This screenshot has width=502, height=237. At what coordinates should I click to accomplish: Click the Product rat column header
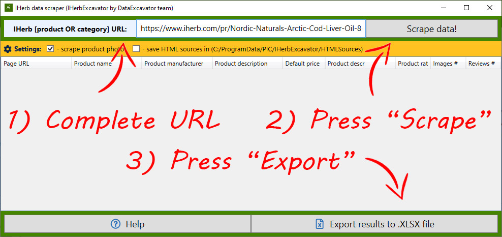[x=413, y=64]
